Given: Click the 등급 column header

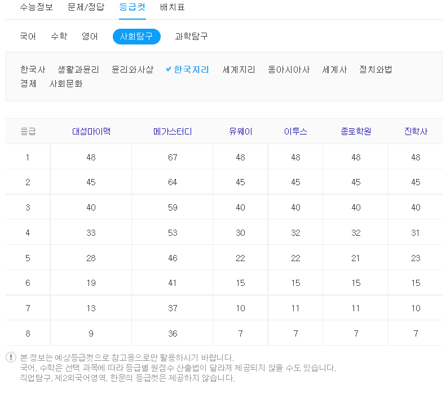Looking at the screenshot, I should click(28, 132).
